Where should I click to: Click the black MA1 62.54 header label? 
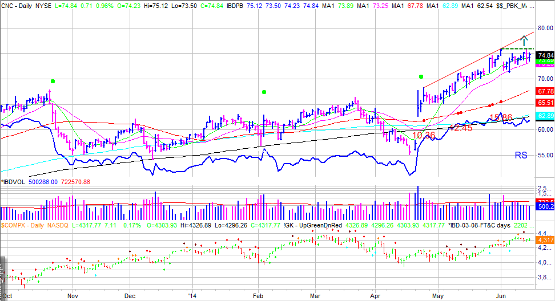click(x=478, y=6)
